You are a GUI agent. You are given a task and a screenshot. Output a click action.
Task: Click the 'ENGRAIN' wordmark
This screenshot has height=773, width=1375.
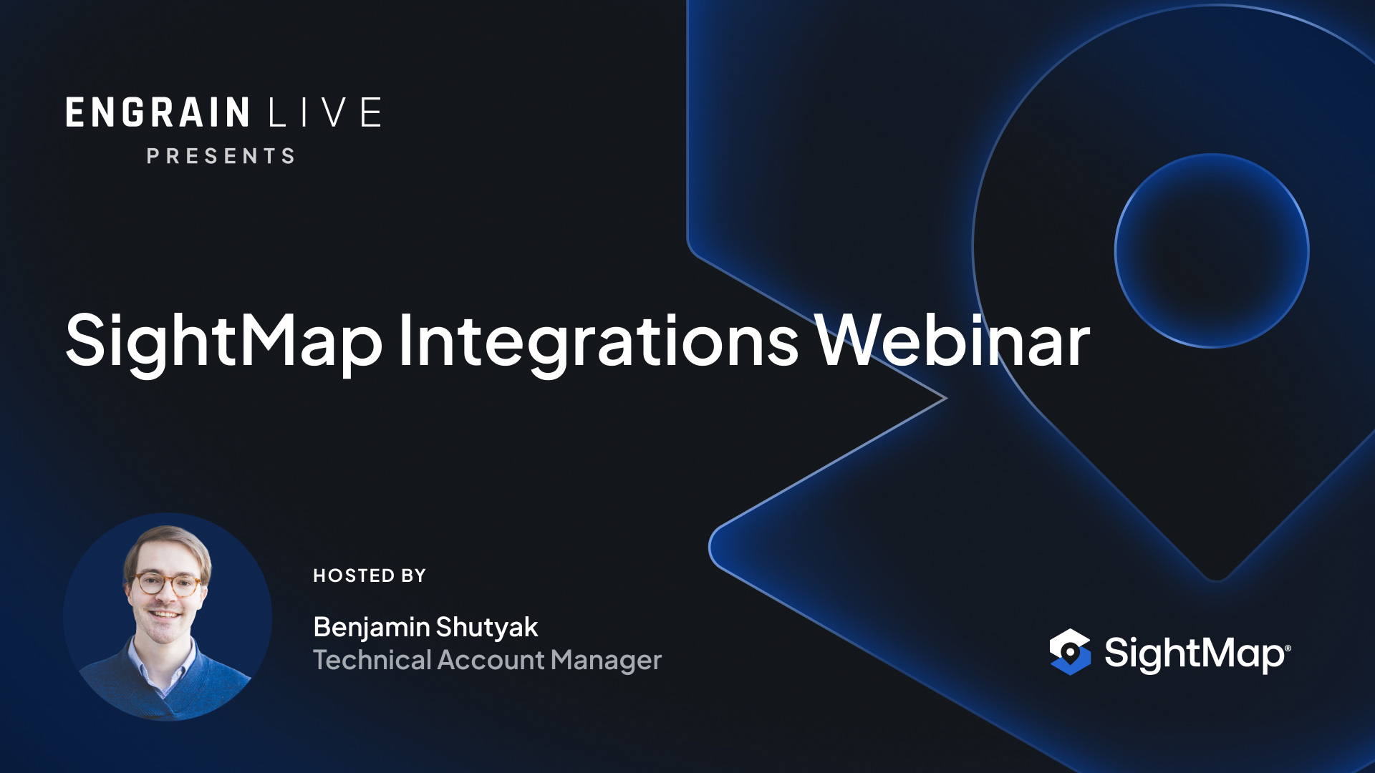pos(158,113)
